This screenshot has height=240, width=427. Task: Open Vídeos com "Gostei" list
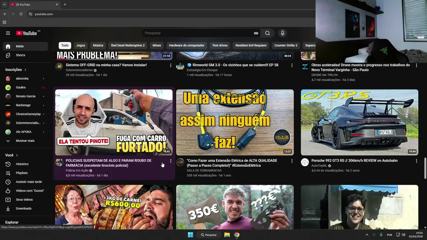coord(25,191)
